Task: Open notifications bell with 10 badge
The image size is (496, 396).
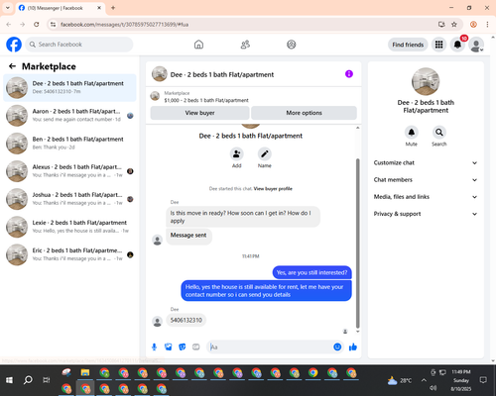Action: pyautogui.click(x=457, y=45)
